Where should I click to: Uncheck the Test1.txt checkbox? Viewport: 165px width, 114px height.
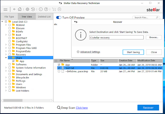pyautogui.click(x=59, y=68)
